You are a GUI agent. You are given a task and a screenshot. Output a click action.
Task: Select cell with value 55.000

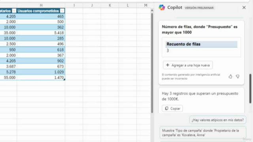tap(8, 78)
